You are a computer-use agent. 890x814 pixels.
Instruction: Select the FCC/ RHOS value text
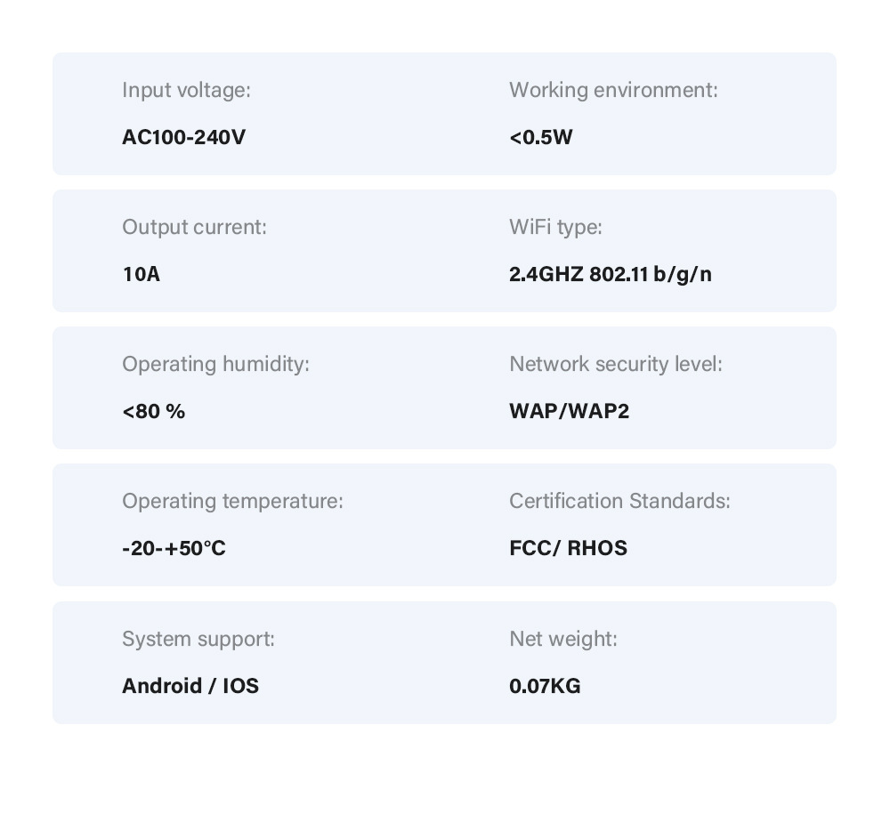coord(568,548)
